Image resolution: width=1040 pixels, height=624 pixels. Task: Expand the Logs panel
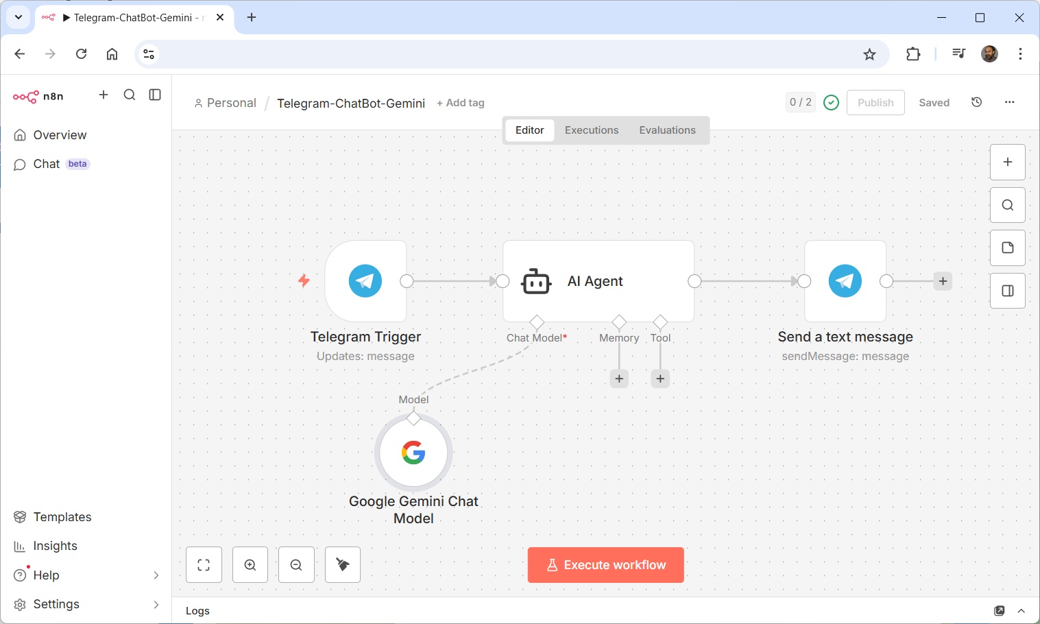click(1021, 611)
